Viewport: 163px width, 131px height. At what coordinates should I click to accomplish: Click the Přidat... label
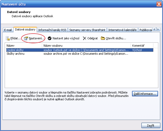tap(16, 38)
